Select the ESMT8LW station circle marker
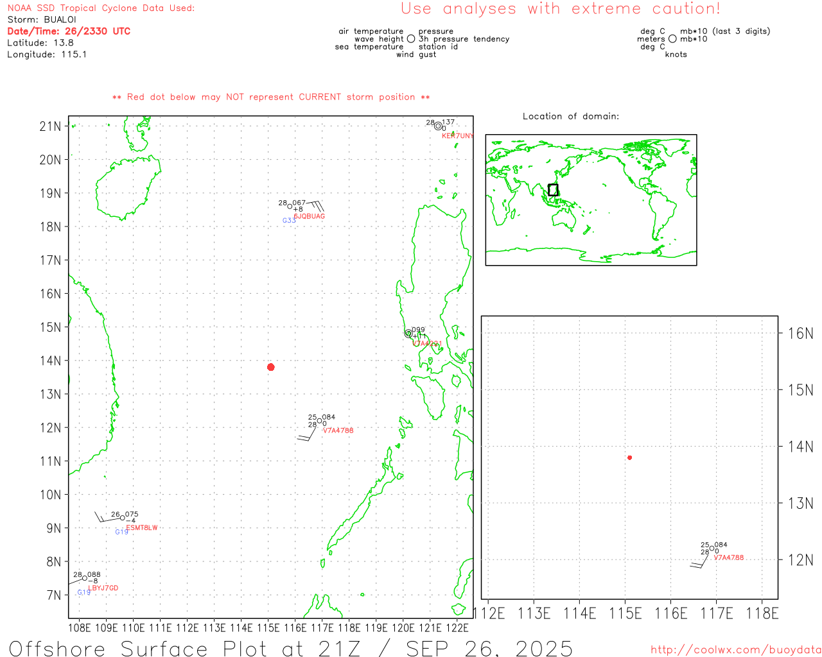This screenshot has width=822, height=657. pyautogui.click(x=123, y=518)
